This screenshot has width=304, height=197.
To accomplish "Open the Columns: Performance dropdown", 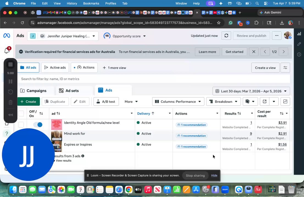I will click(x=178, y=102).
